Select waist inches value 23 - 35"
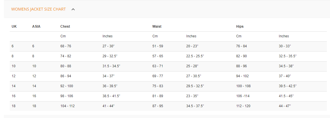The width and height of the screenshot is (330, 118). [192, 96]
